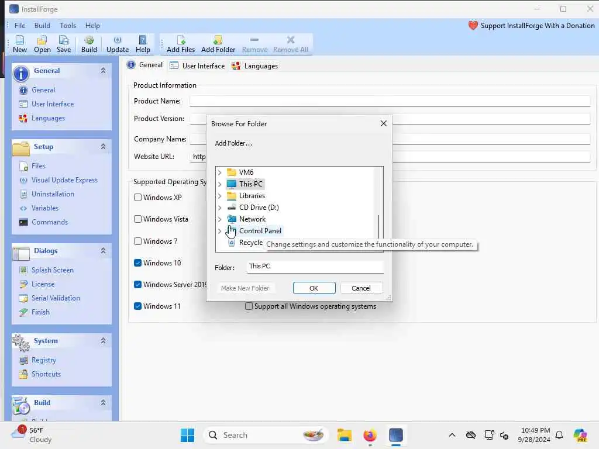Screen dimensions: 599x449
Task: Collapse the General sidebar group
Action: [103, 71]
